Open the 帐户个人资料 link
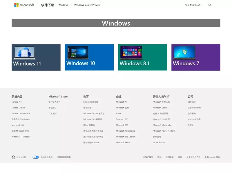This screenshot has width=232, height=174. point(55,102)
